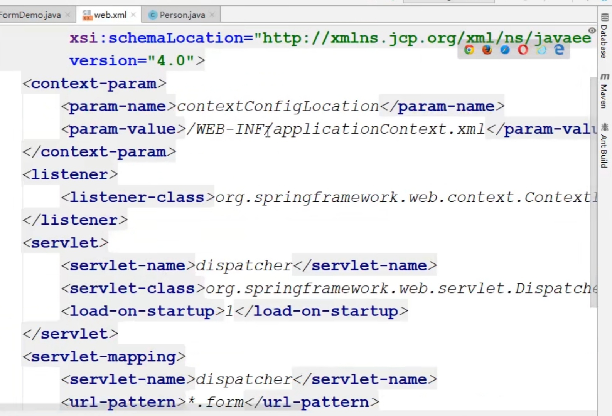Open page in Opera browser icon
The height and width of the screenshot is (416, 612).
pos(523,50)
